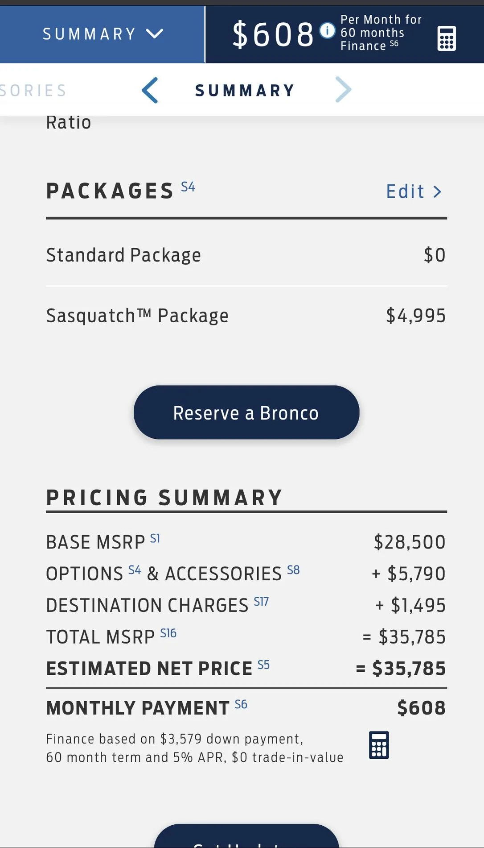Open S17 footnote beside Destination Charges

coord(261,602)
